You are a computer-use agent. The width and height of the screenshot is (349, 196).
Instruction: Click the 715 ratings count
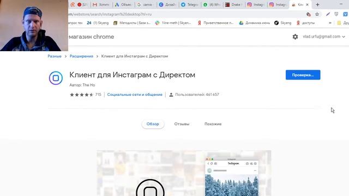point(98,94)
